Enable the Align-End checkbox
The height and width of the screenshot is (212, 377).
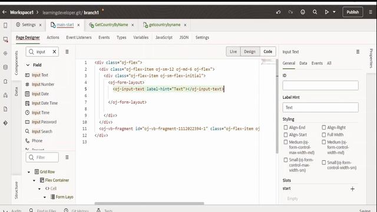click(286, 127)
